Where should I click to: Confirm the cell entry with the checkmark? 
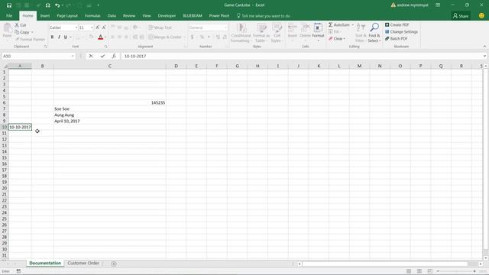coord(102,56)
